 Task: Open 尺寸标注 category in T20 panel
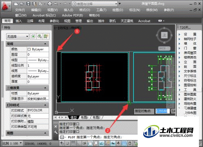[x=190, y=76]
